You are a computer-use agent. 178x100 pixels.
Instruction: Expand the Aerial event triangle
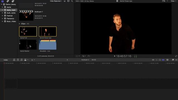(x=3, y=7)
